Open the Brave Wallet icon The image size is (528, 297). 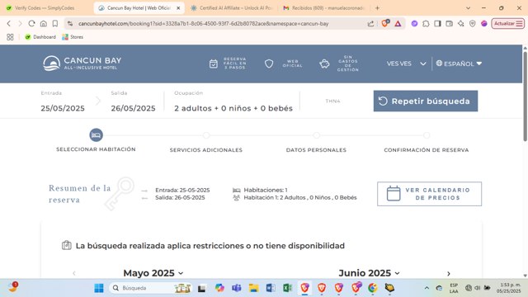tap(449, 24)
